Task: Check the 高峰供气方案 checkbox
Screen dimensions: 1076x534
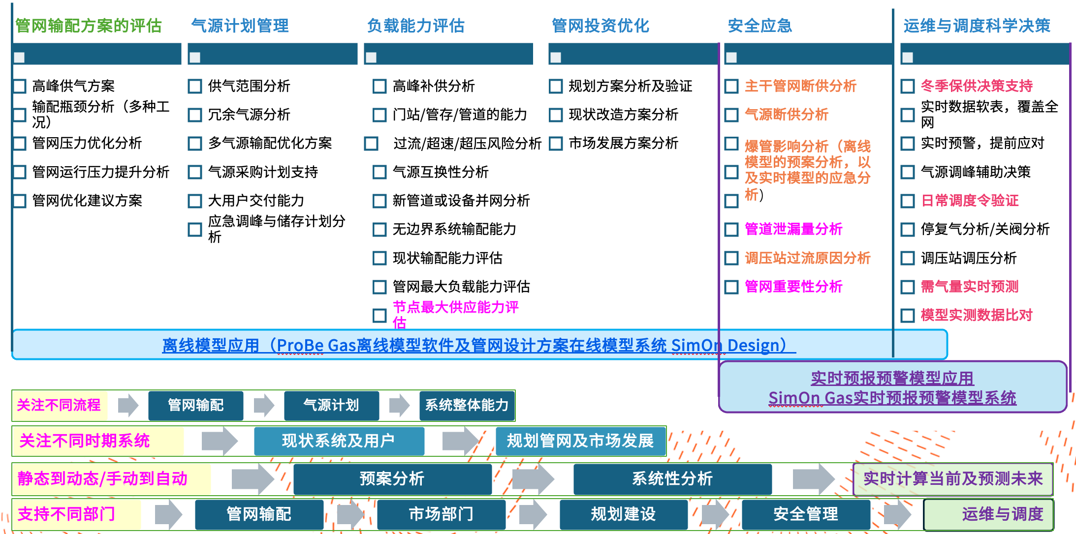Action: pyautogui.click(x=20, y=87)
